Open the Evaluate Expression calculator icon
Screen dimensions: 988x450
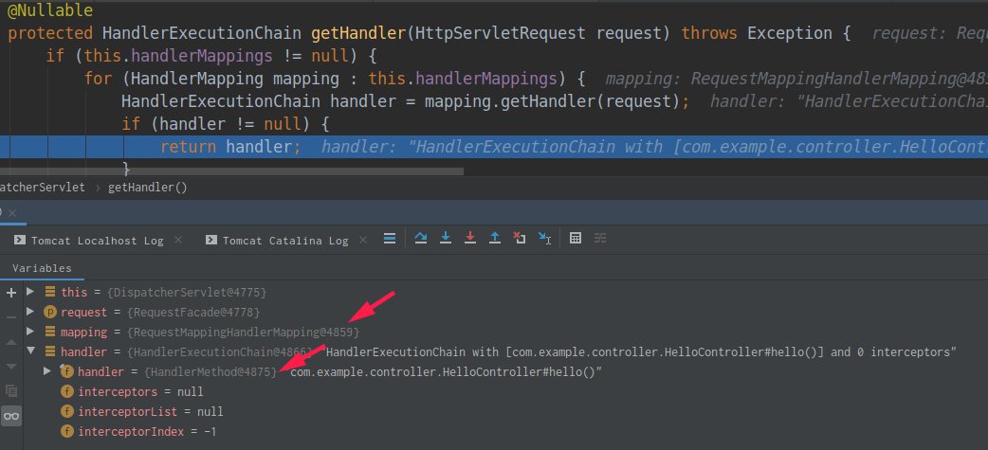click(576, 239)
